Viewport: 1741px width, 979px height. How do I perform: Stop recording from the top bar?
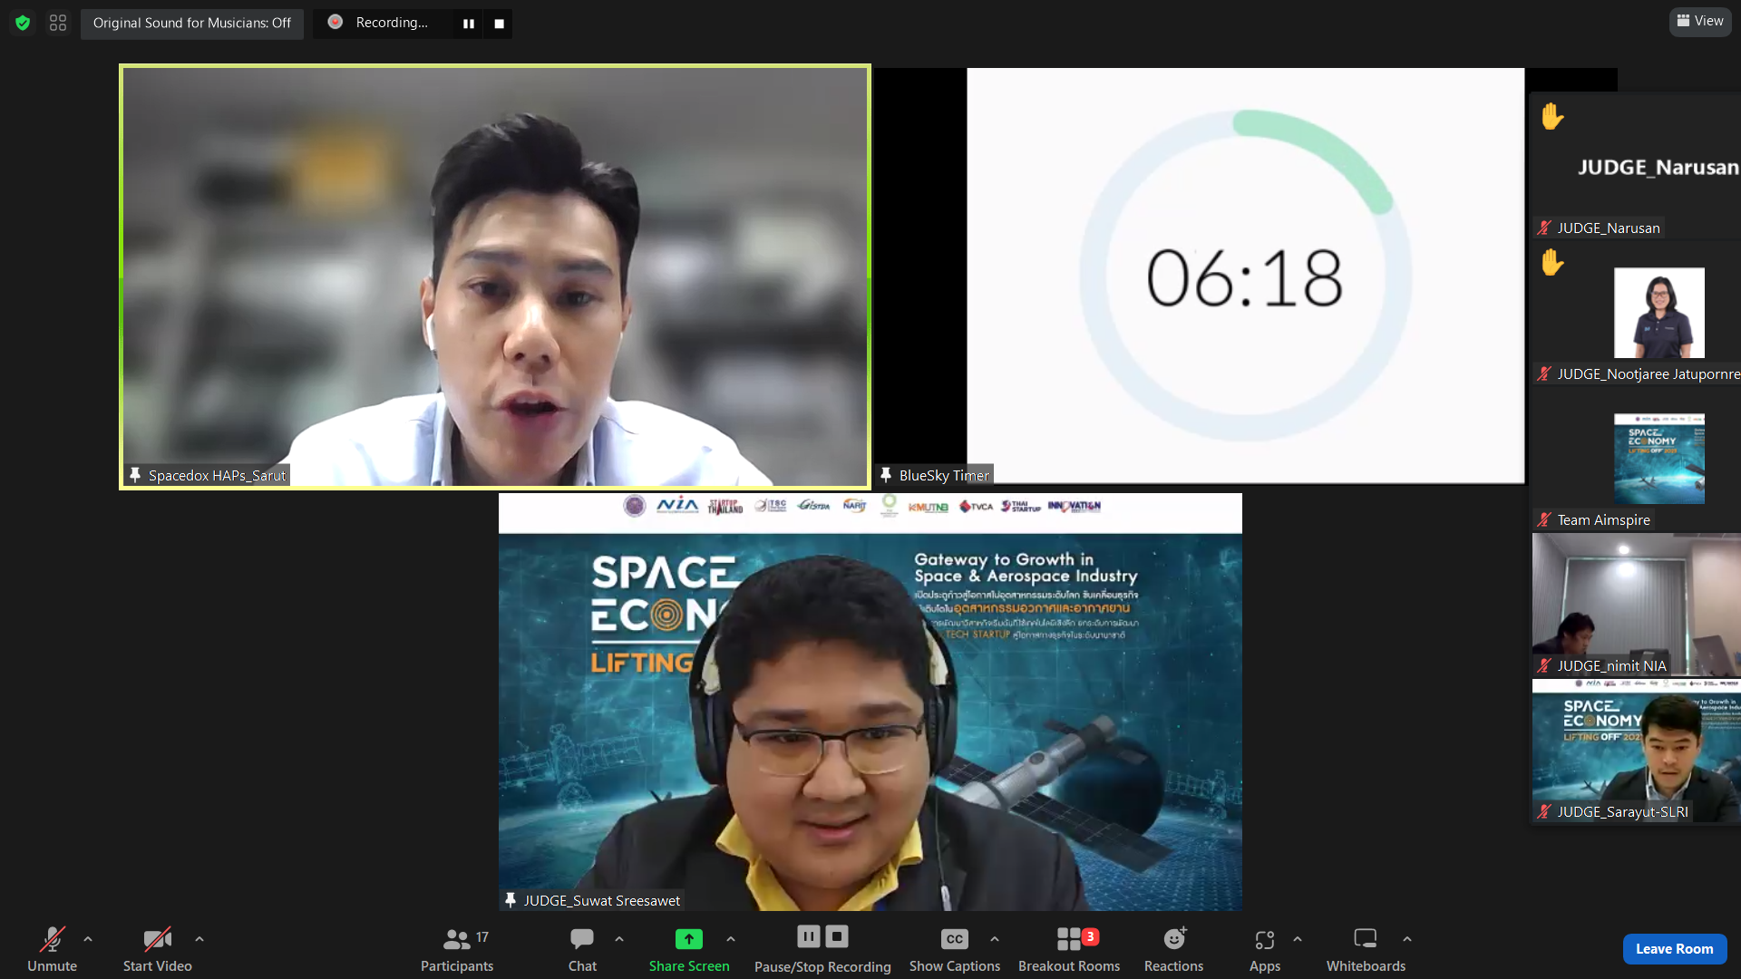pos(499,24)
